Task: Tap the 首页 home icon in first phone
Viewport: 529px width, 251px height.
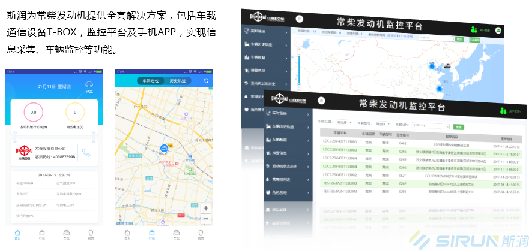Action: click(x=17, y=233)
